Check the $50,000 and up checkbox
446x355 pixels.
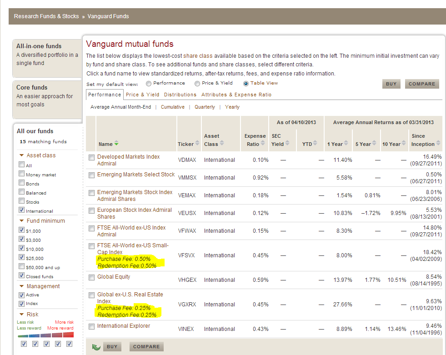point(22,266)
